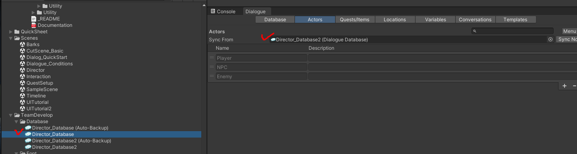Expand the Font folder

(x=16, y=153)
